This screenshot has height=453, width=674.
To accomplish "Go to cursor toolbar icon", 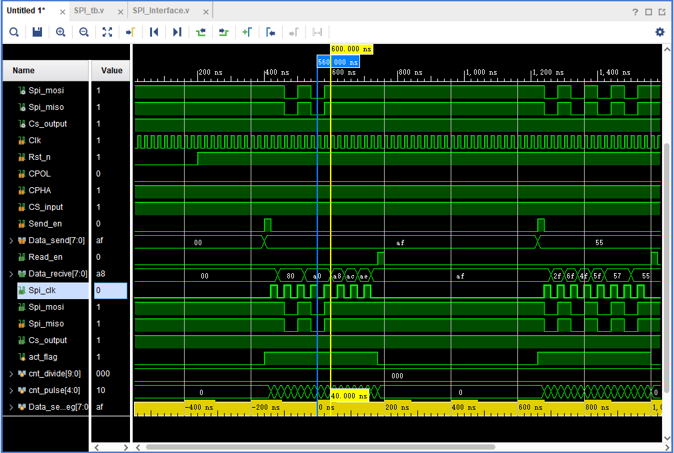I will (130, 32).
